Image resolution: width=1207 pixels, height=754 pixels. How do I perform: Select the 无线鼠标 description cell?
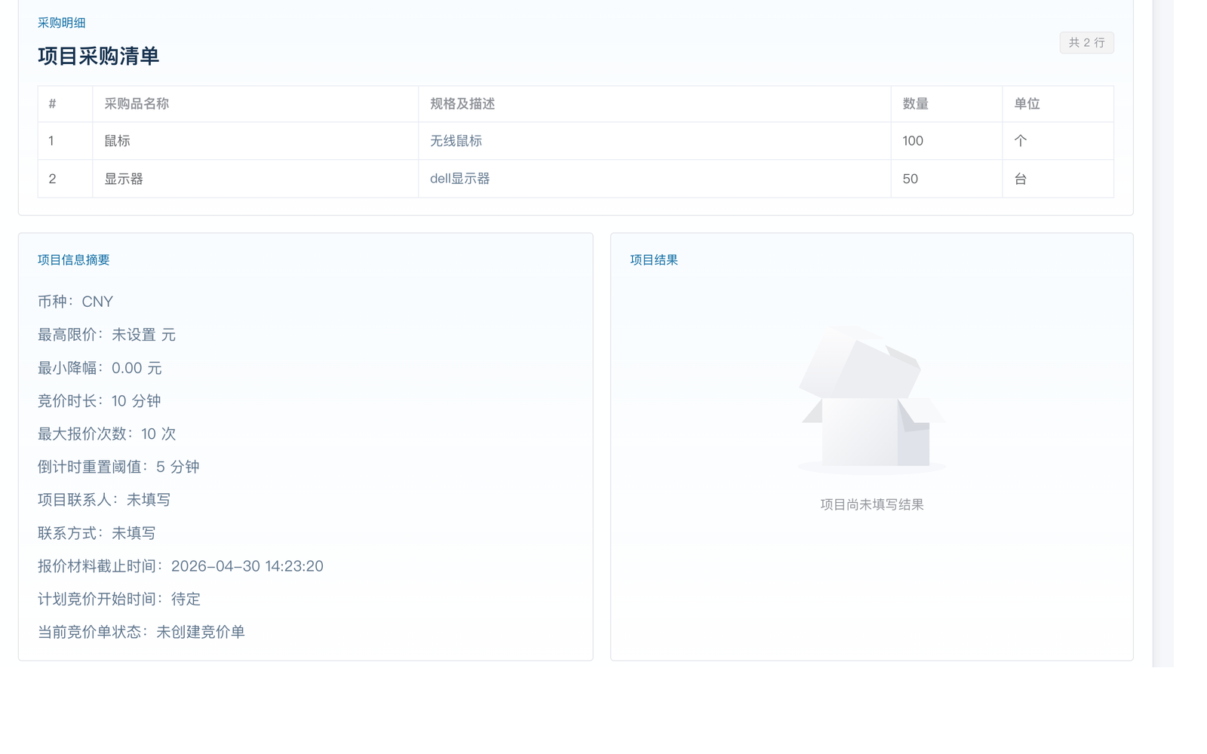[x=456, y=141]
